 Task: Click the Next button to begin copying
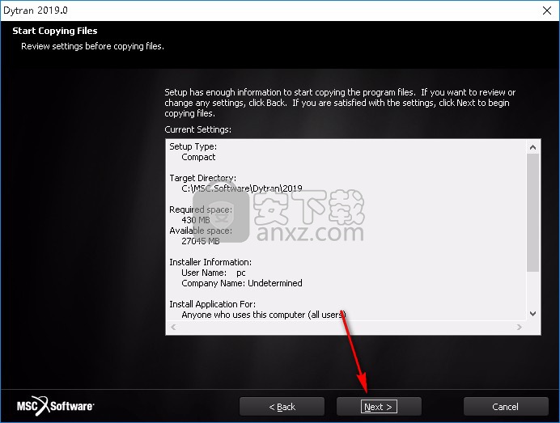coord(379,407)
